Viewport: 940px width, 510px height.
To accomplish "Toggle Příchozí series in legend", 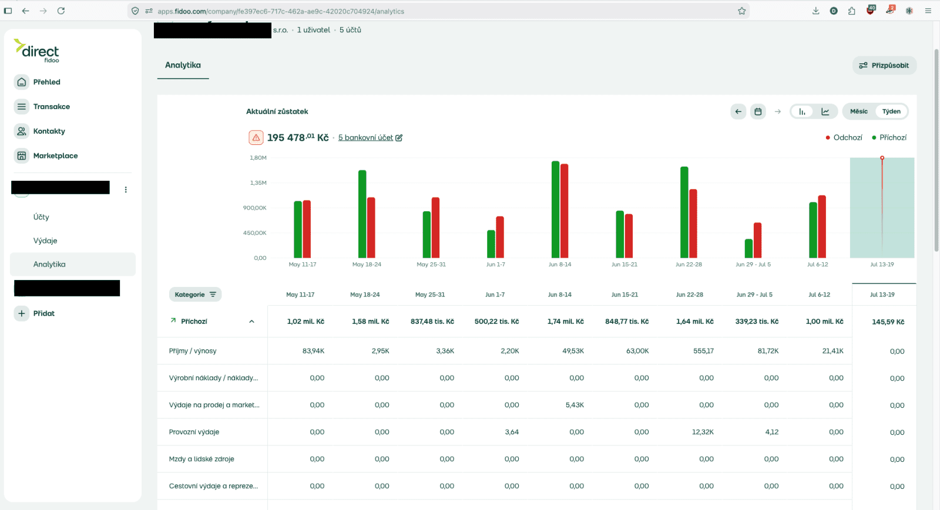I will (889, 138).
